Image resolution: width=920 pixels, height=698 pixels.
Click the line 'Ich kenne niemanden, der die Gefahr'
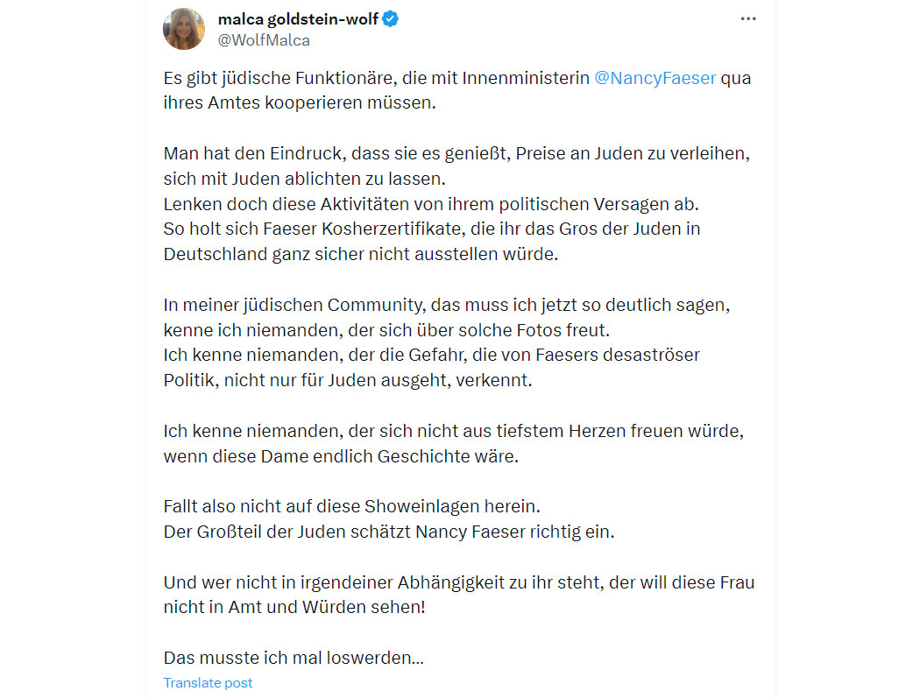click(x=431, y=355)
